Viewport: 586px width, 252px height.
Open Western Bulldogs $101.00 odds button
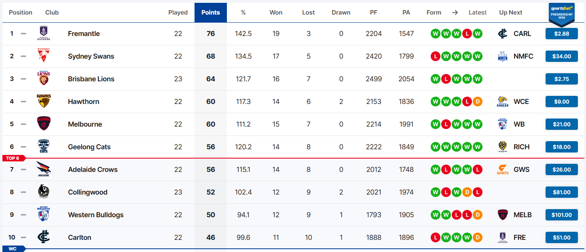pos(562,215)
